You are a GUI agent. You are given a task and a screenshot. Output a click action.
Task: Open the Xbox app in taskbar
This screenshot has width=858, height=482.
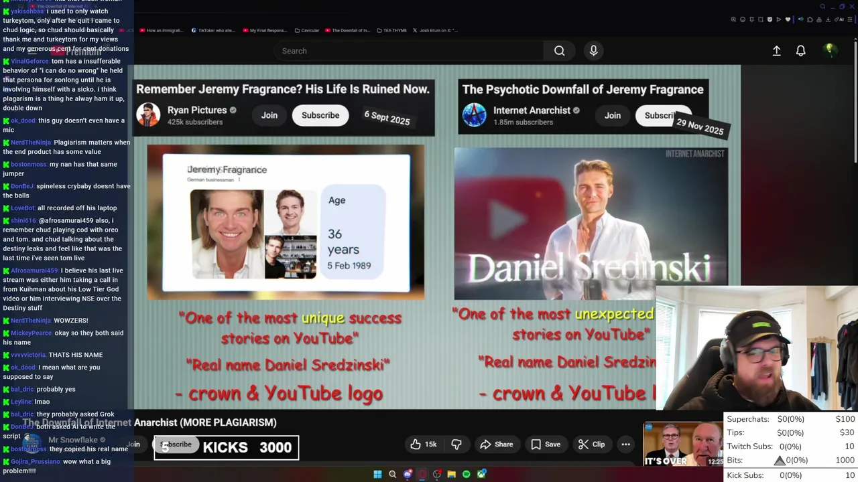(x=481, y=475)
